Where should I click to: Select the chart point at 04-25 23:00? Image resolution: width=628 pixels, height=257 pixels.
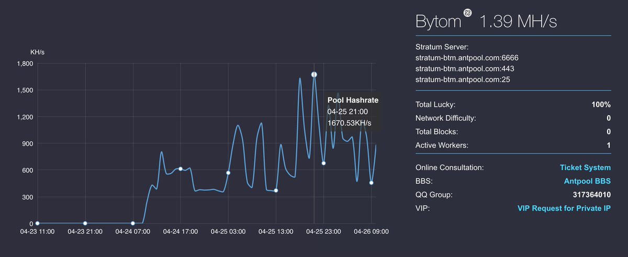(323, 163)
